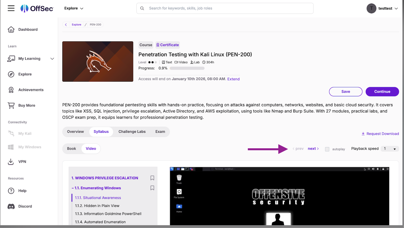Expand the My Learning chevron

(x=52, y=59)
